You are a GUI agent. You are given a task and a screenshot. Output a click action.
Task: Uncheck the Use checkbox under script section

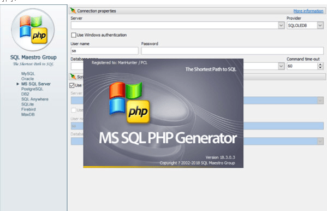[x=72, y=85]
